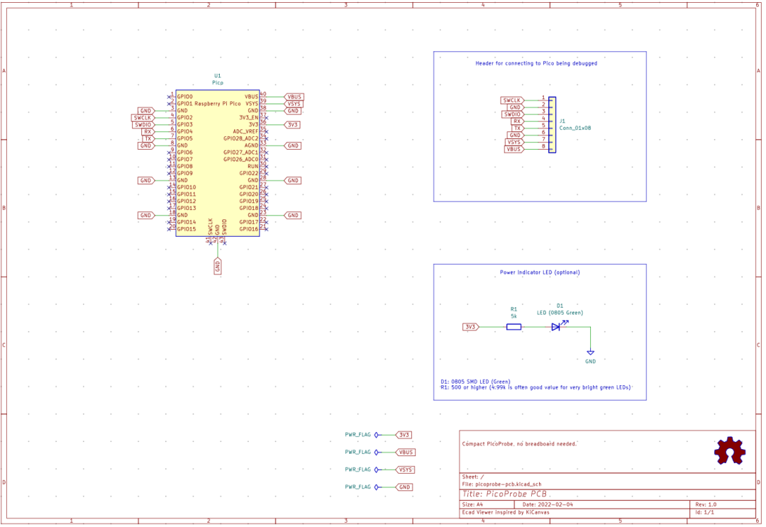This screenshot has height=527, width=766.
Task: Click the VBUS label on J1 pin 8
Action: coord(514,149)
